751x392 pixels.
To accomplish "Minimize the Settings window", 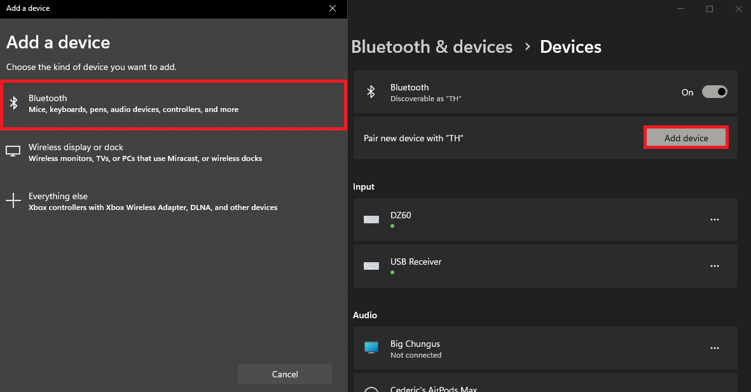I will 680,9.
